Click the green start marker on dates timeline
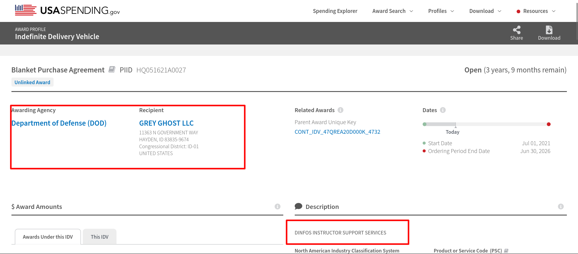The height and width of the screenshot is (254, 578). click(424, 124)
